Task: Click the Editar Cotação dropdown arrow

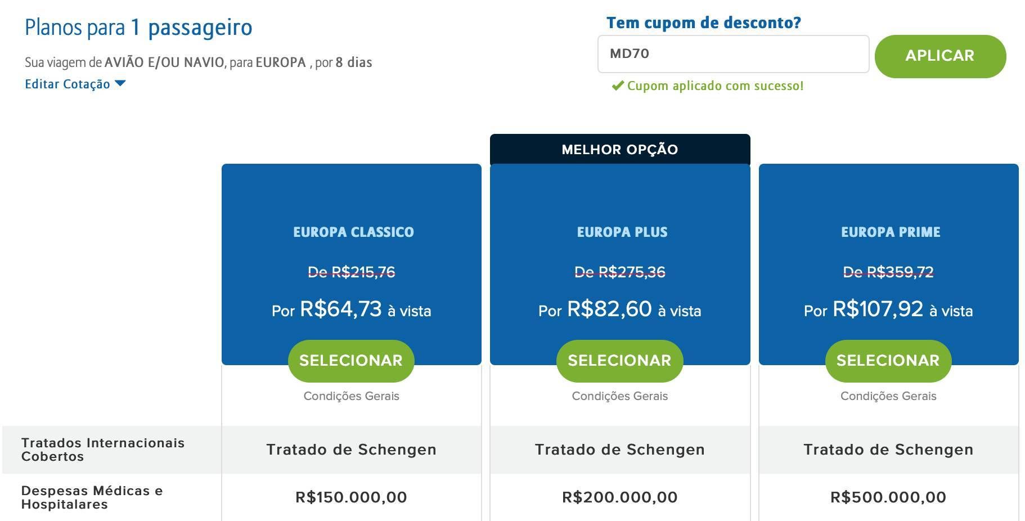Action: (x=120, y=84)
